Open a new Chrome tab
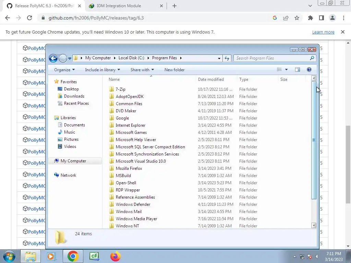Viewport: 351px width, 263px height. tap(174, 6)
